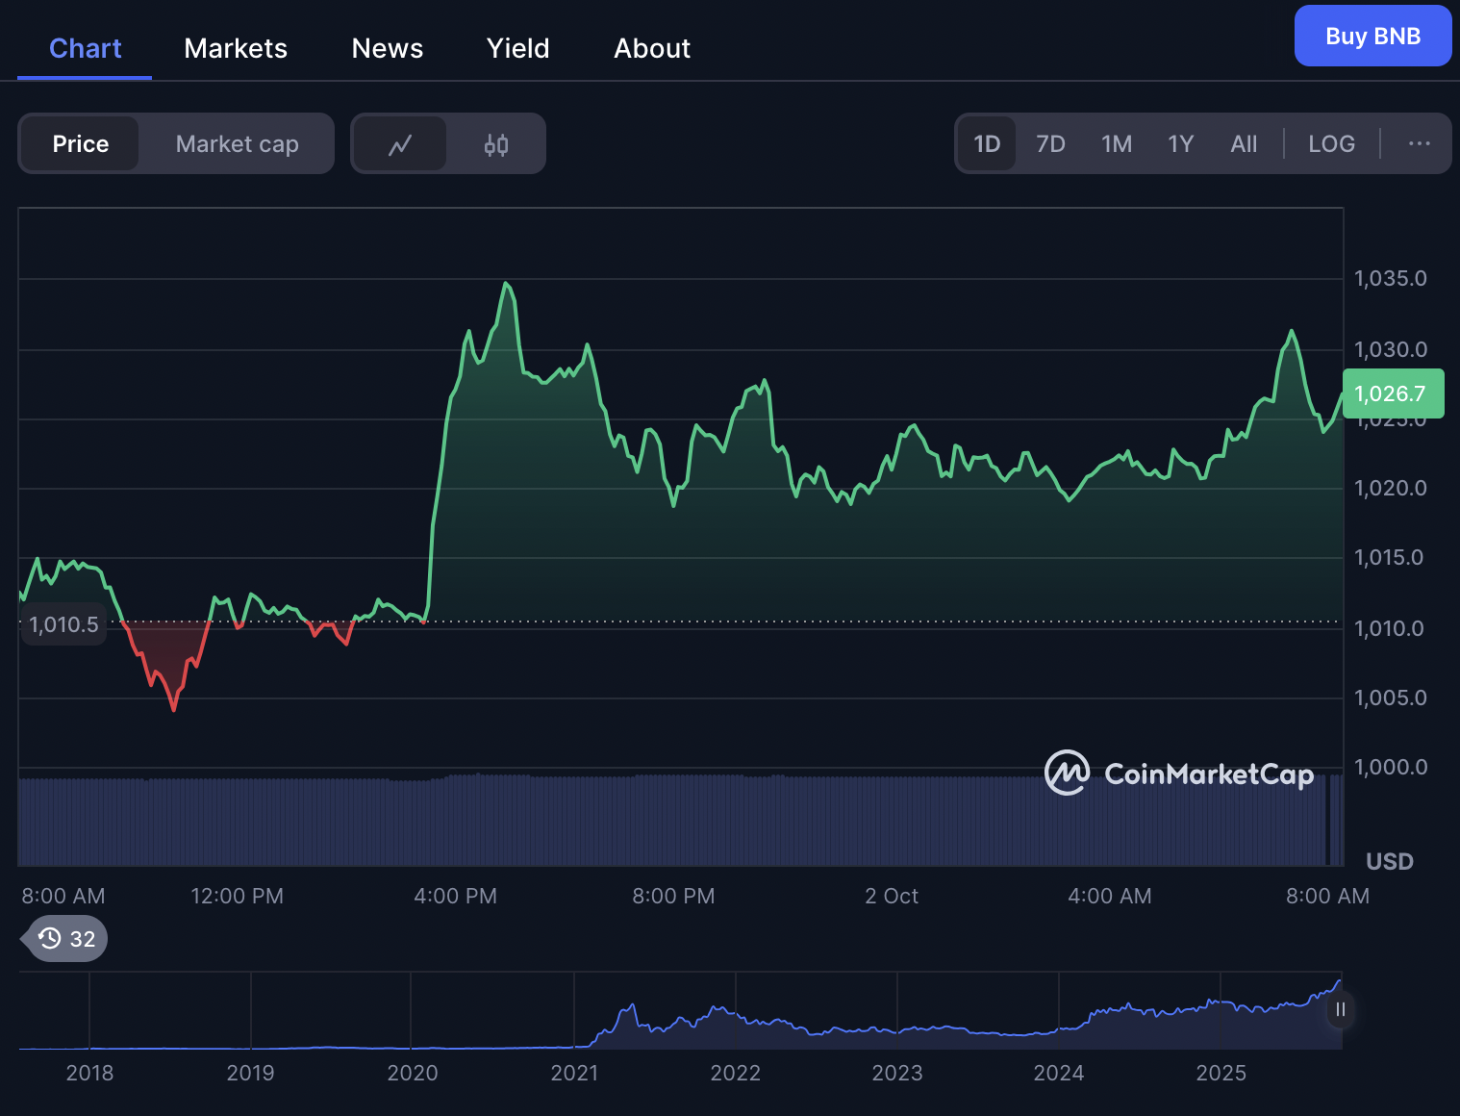
Task: Show All time price history
Action: click(1244, 144)
